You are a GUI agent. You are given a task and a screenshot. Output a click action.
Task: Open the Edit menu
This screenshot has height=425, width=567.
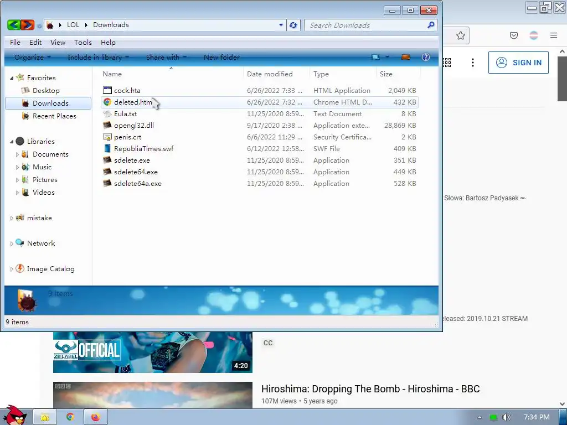click(x=35, y=42)
